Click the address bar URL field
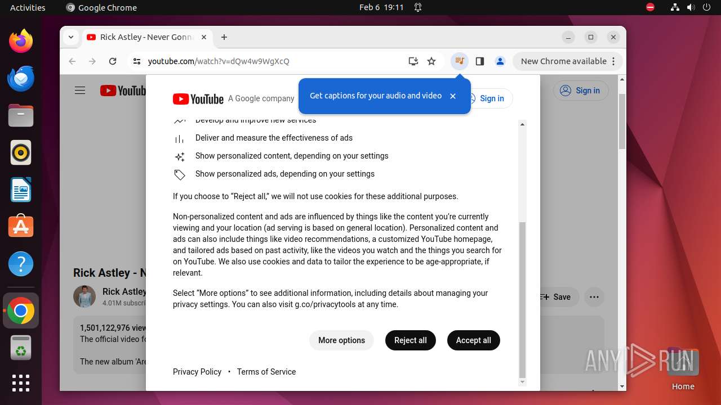The height and width of the screenshot is (405, 721). (276, 61)
